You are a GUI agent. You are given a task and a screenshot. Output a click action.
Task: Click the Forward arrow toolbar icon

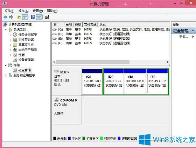(x=11, y=17)
